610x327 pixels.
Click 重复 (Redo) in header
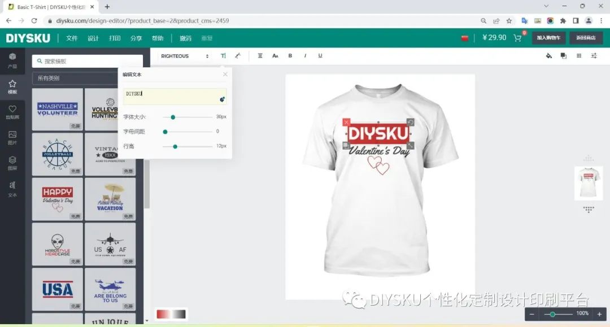tap(207, 38)
